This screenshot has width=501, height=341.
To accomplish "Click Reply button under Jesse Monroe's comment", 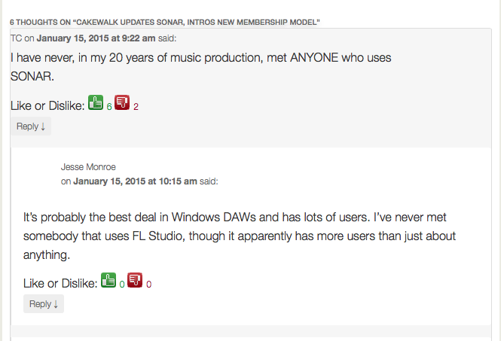I will pos(44,304).
